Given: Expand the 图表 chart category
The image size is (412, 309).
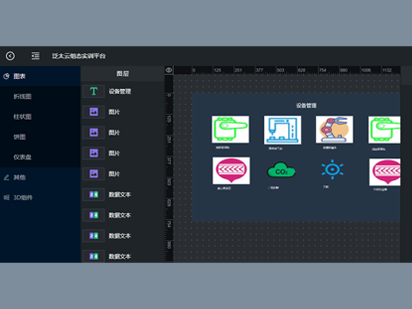Looking at the screenshot, I should 19,76.
